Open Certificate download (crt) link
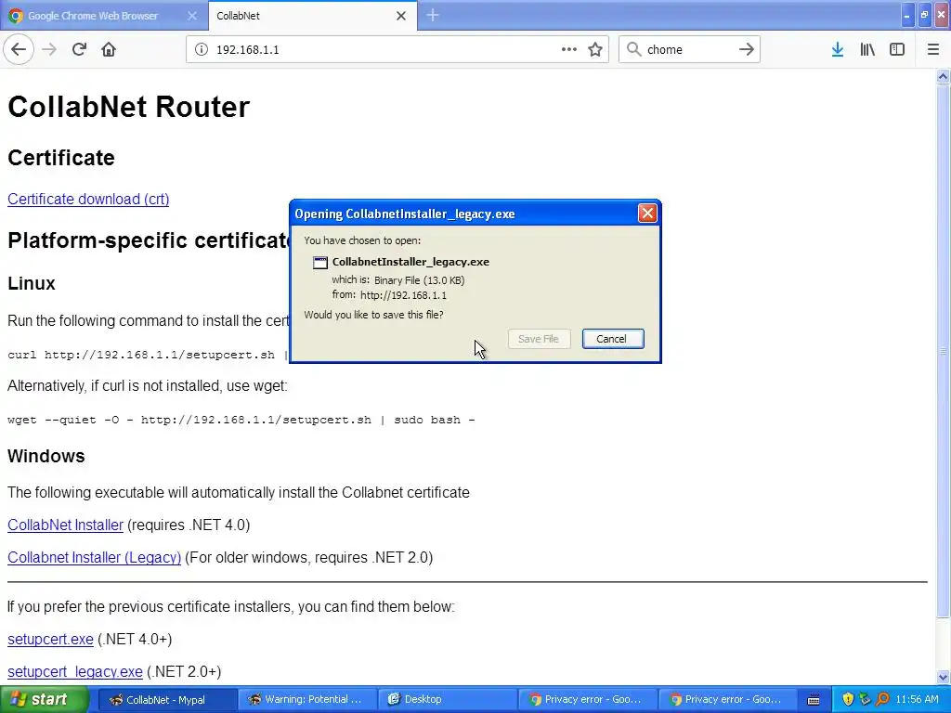951x713 pixels. click(88, 199)
